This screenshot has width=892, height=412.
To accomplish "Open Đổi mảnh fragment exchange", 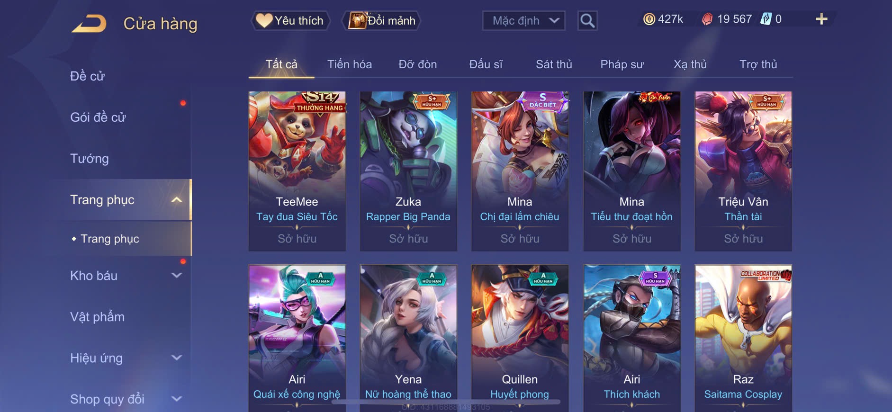I will coord(382,21).
